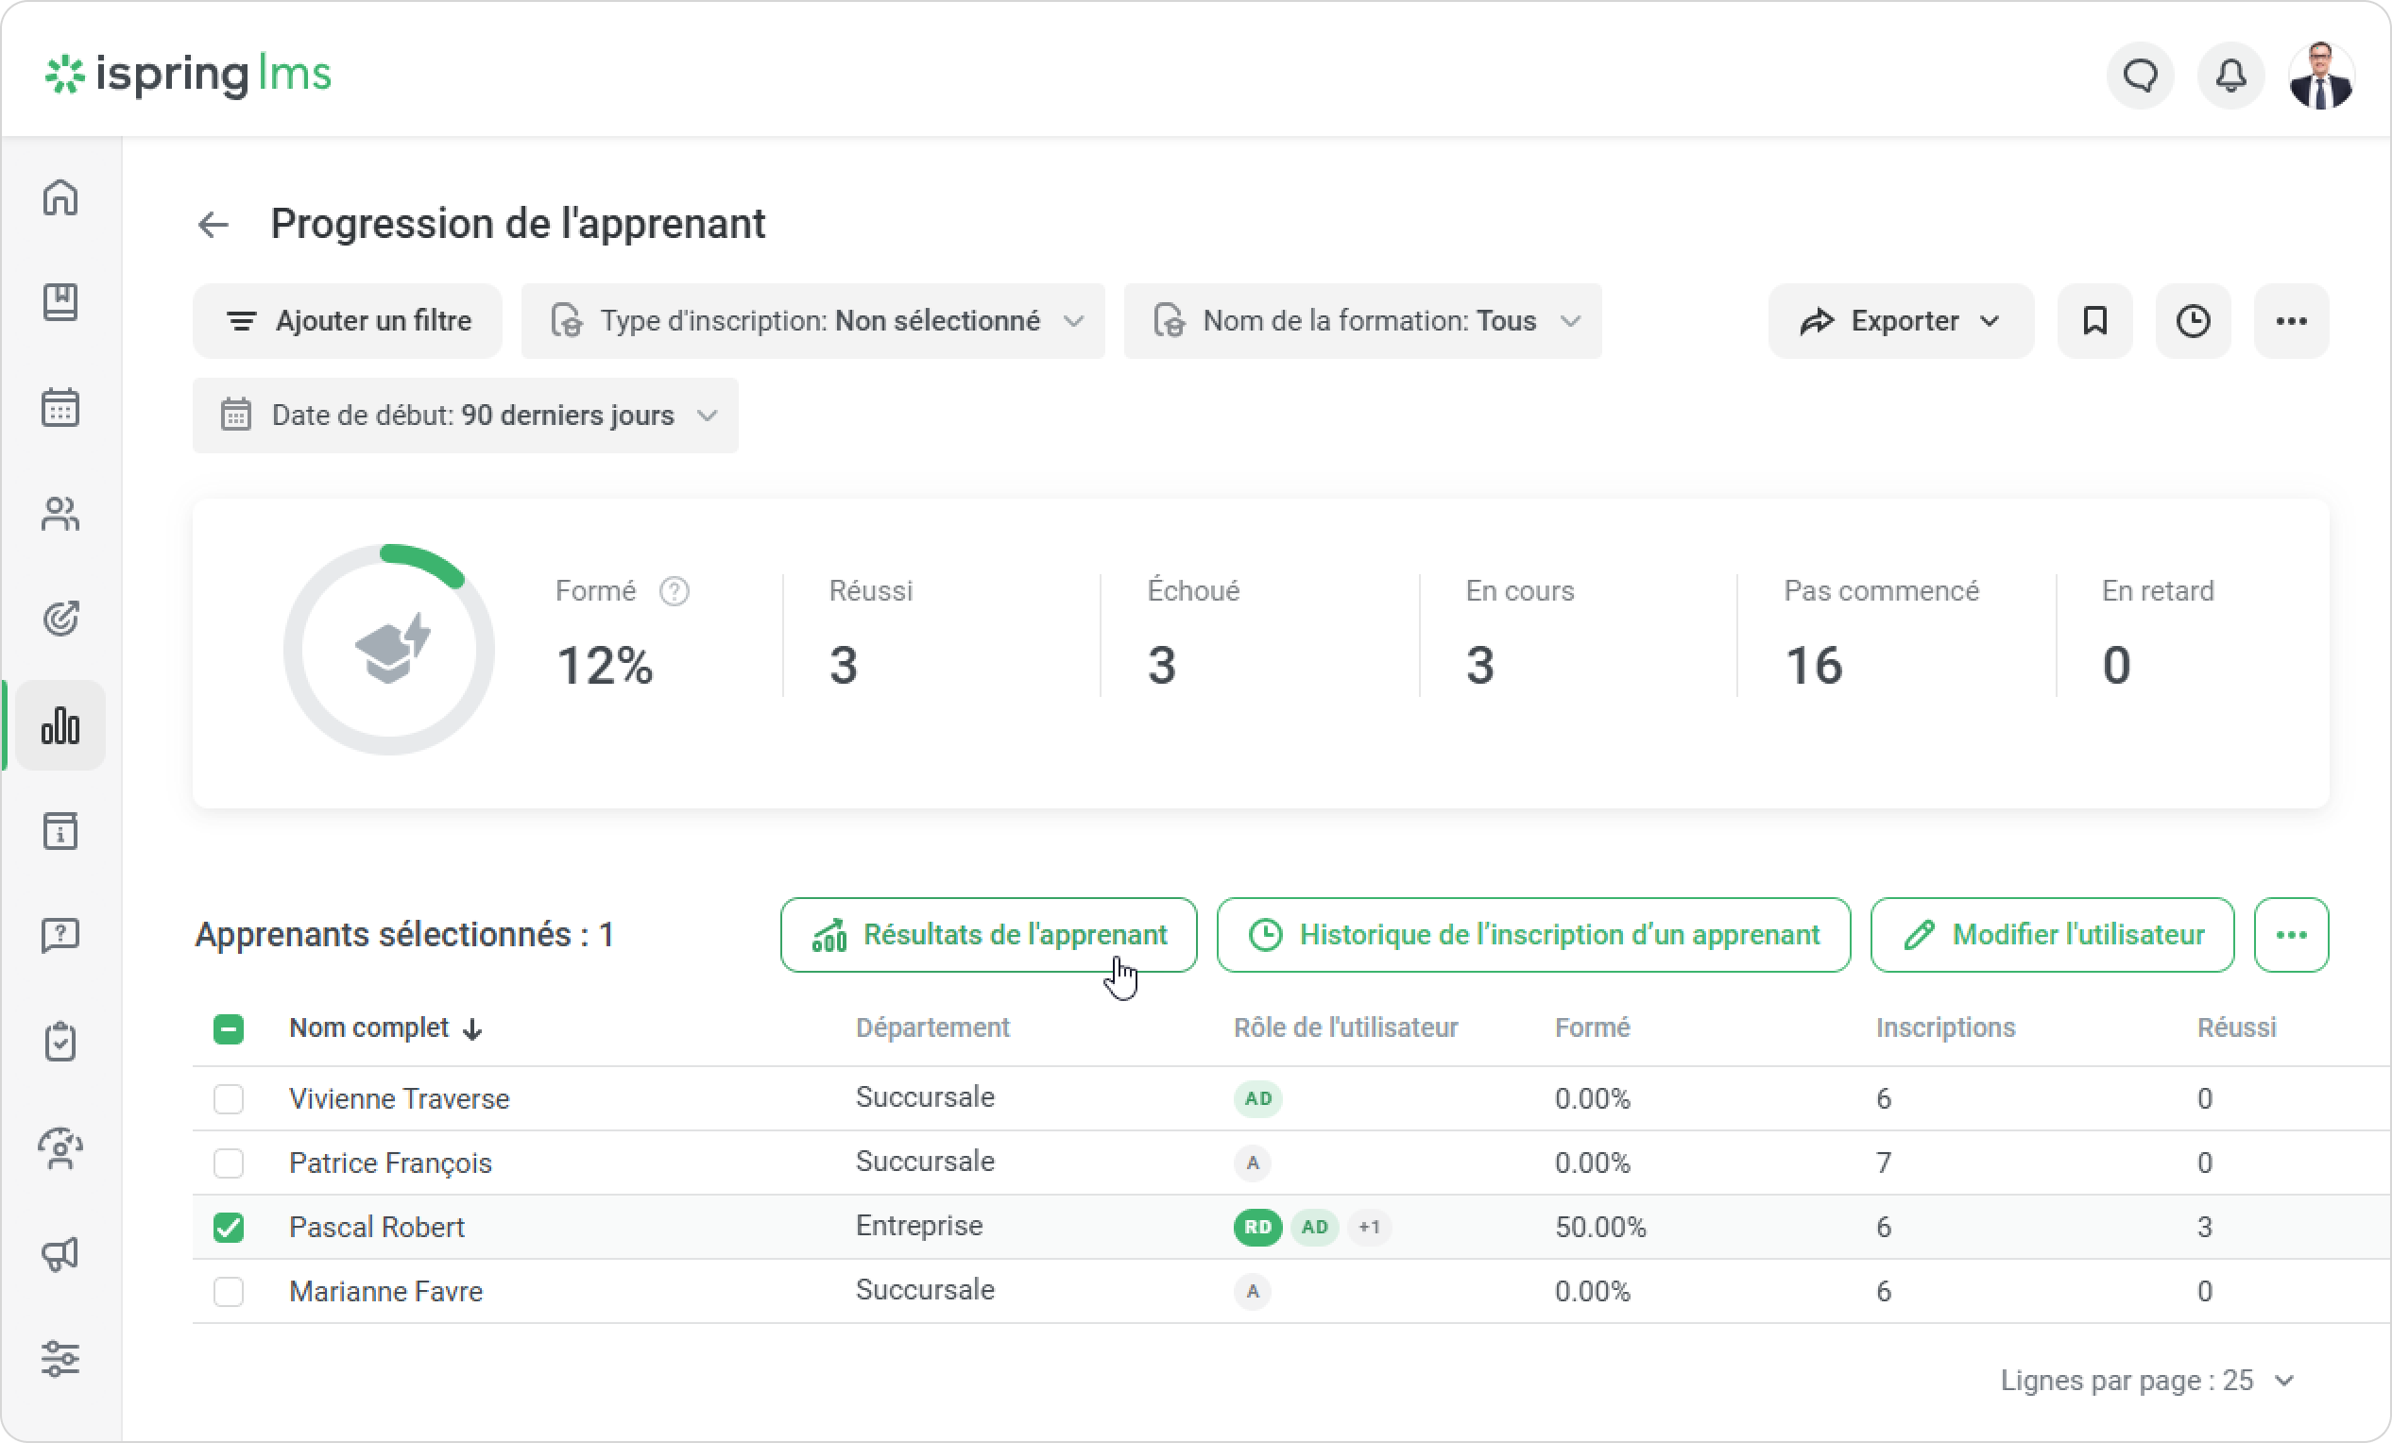
Task: Click the notification bell icon
Action: [2230, 75]
